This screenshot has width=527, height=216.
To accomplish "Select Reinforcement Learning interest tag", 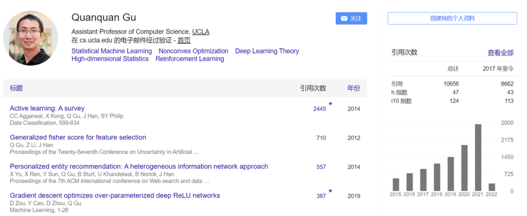I will click(190, 59).
